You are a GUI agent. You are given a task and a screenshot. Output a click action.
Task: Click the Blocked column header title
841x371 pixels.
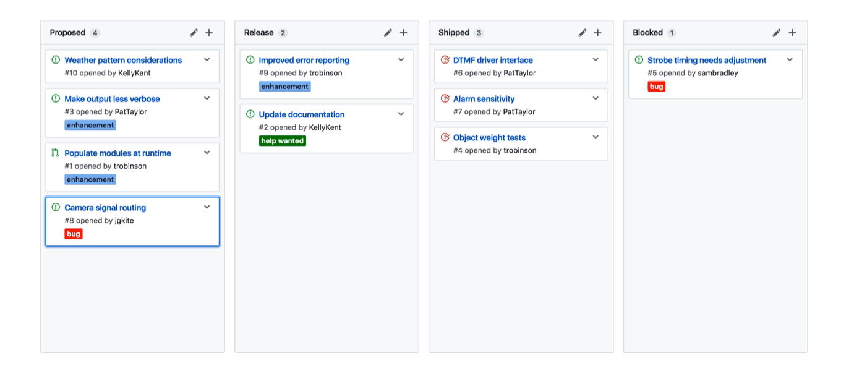(647, 33)
